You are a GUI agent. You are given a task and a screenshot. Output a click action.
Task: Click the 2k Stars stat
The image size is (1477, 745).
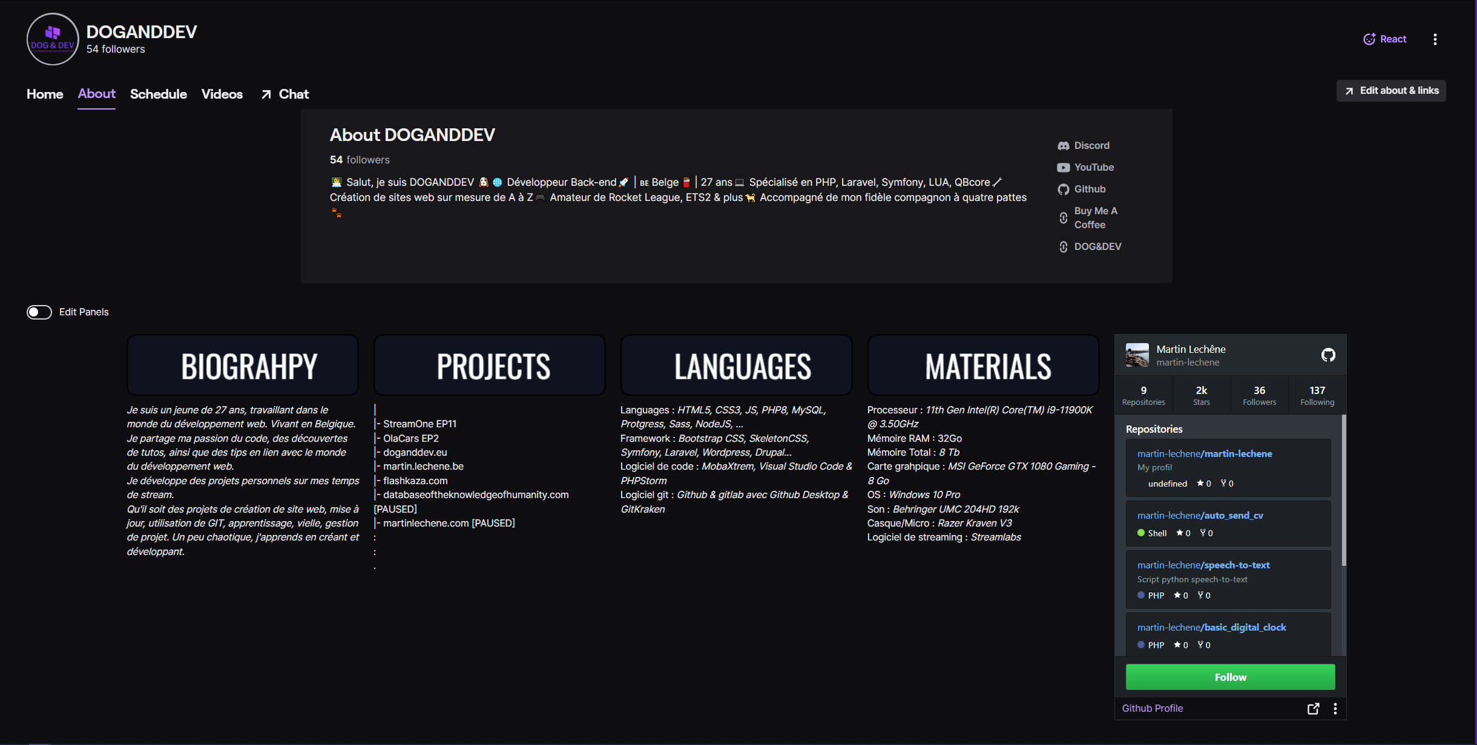point(1202,396)
